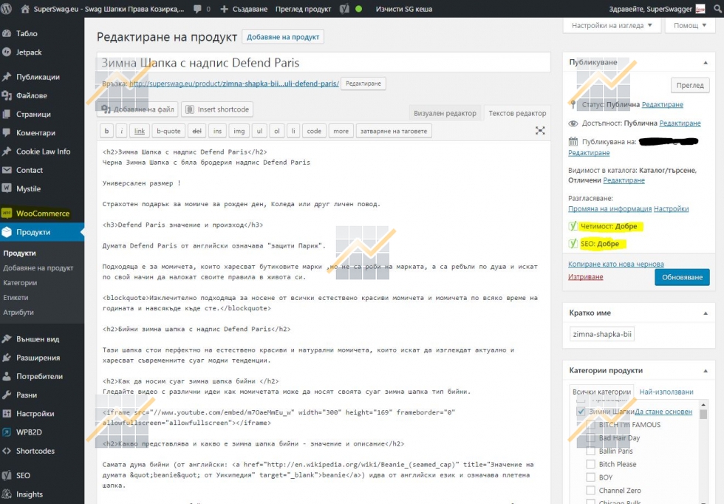This screenshot has width=724, height=504.
Task: Collapse the Категории продукти panel
Action: click(x=706, y=370)
